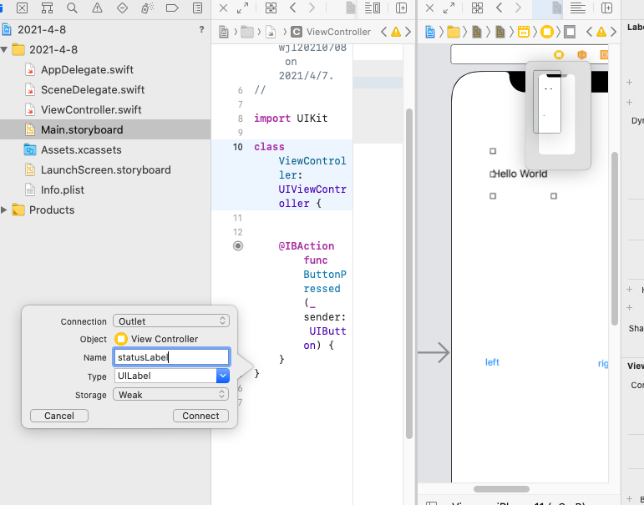Click warning icon in ViewController jump bar
This screenshot has width=644, height=505.
(396, 32)
